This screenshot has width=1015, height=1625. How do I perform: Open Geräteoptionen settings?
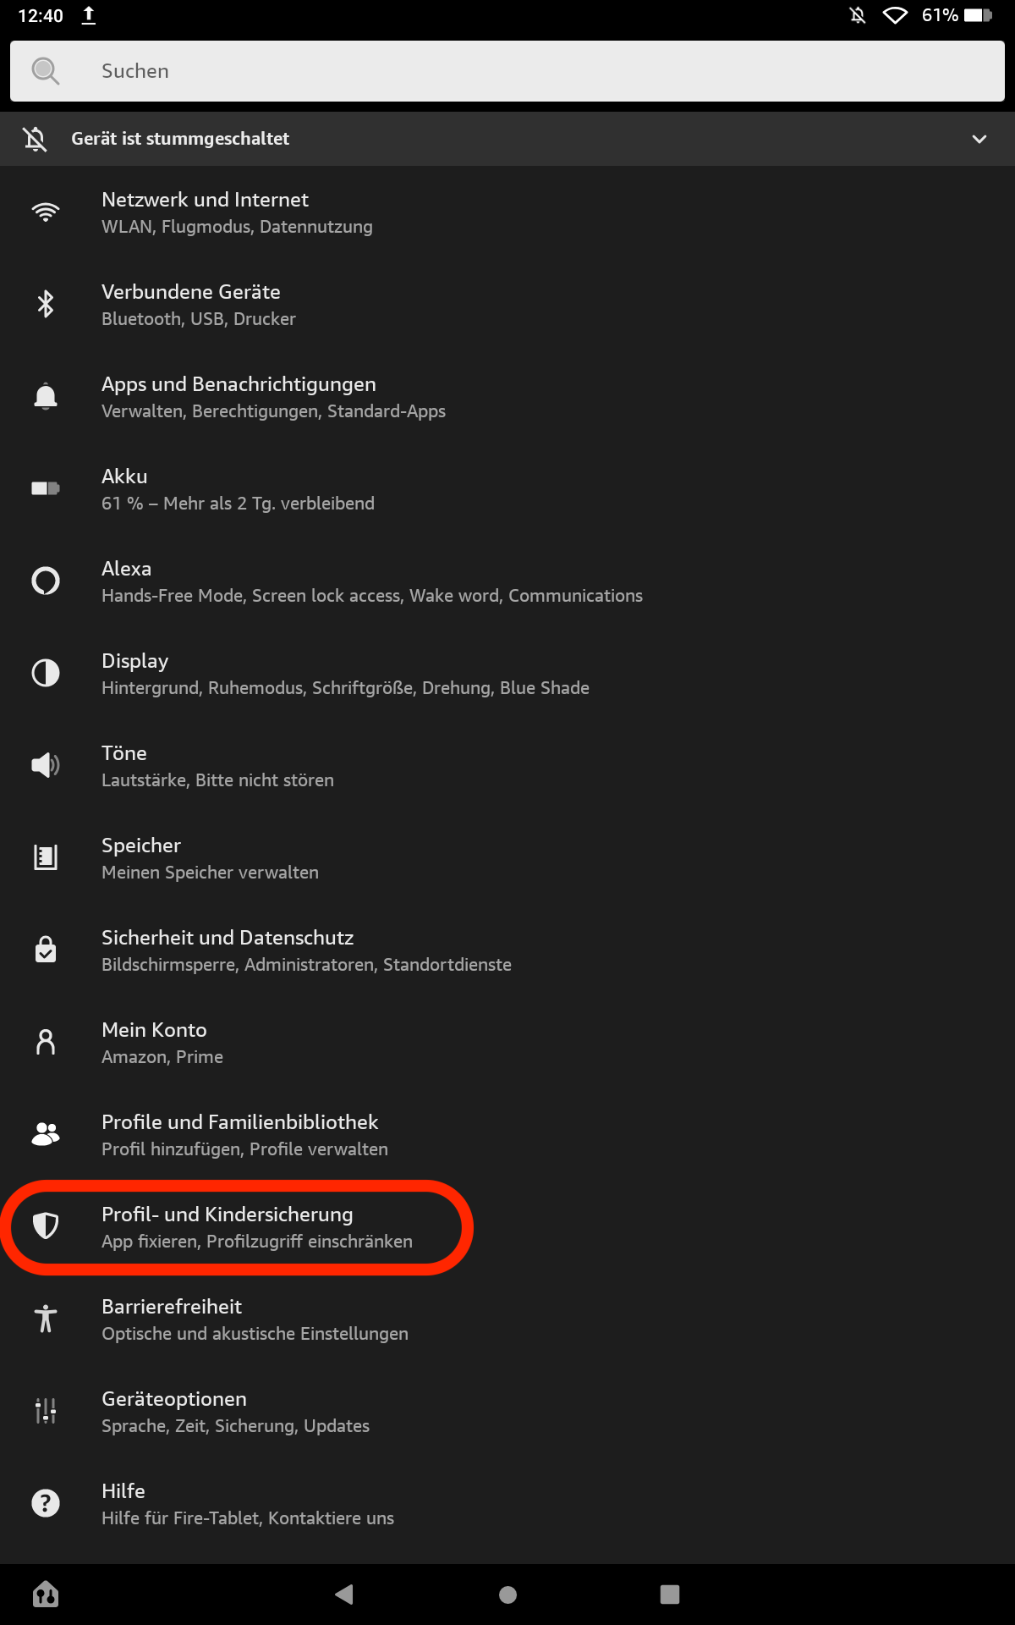[235, 1412]
